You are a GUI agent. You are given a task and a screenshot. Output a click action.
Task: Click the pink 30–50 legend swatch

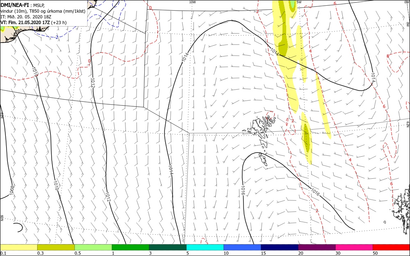coord(354,247)
